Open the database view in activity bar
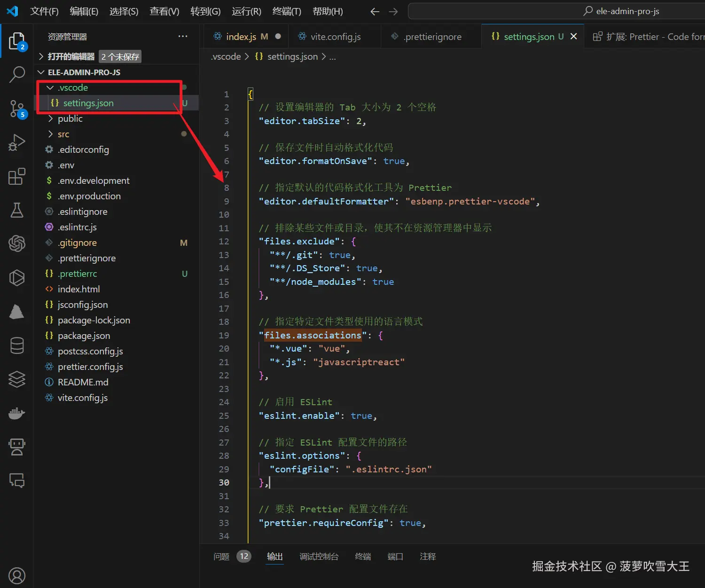Image resolution: width=705 pixels, height=588 pixels. click(17, 345)
